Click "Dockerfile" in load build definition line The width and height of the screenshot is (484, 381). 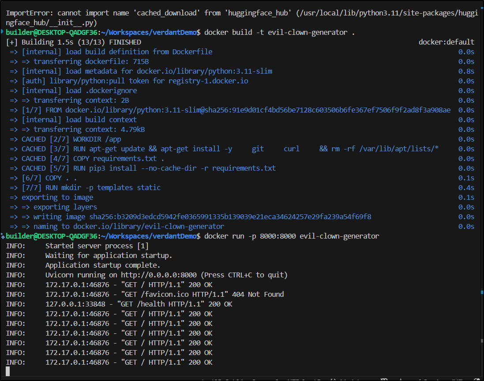coord(192,52)
